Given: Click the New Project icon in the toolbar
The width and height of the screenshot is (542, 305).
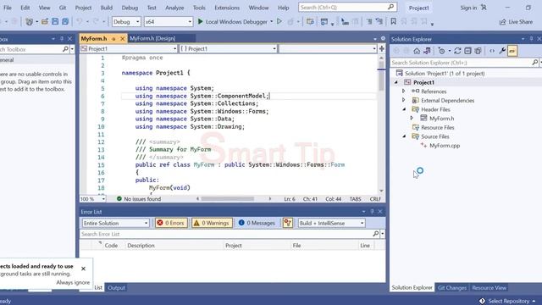Looking at the screenshot, I should tap(30, 21).
